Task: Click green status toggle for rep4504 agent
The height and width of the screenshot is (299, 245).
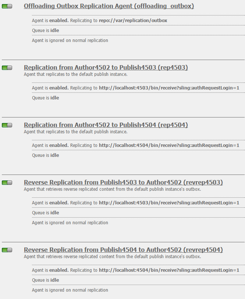Action: tap(7, 125)
